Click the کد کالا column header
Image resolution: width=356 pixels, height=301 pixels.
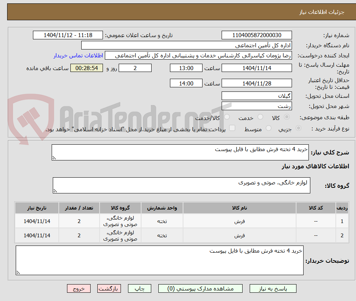click(x=316, y=208)
